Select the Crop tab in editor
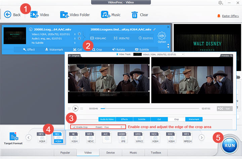This screenshot has width=242, height=159. [176, 119]
